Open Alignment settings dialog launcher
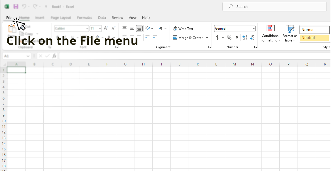The image size is (331, 171). 209,47
